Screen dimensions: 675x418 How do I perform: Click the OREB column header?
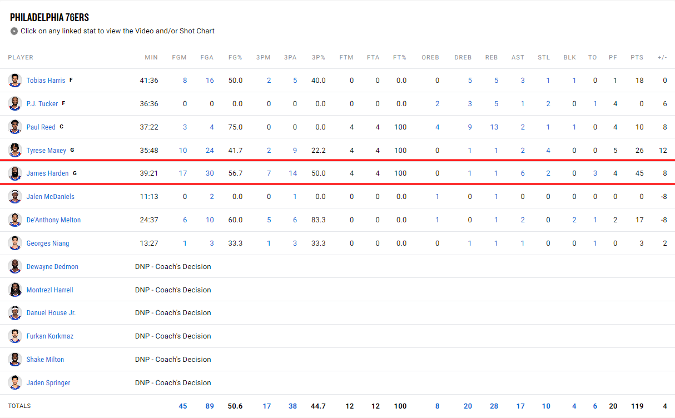point(430,57)
